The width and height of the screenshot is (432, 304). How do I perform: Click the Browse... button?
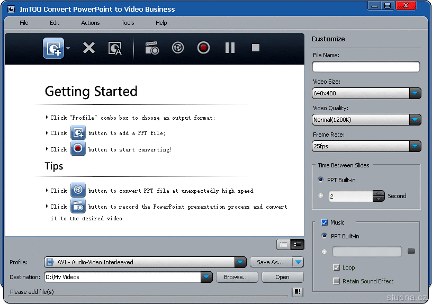tap(237, 277)
